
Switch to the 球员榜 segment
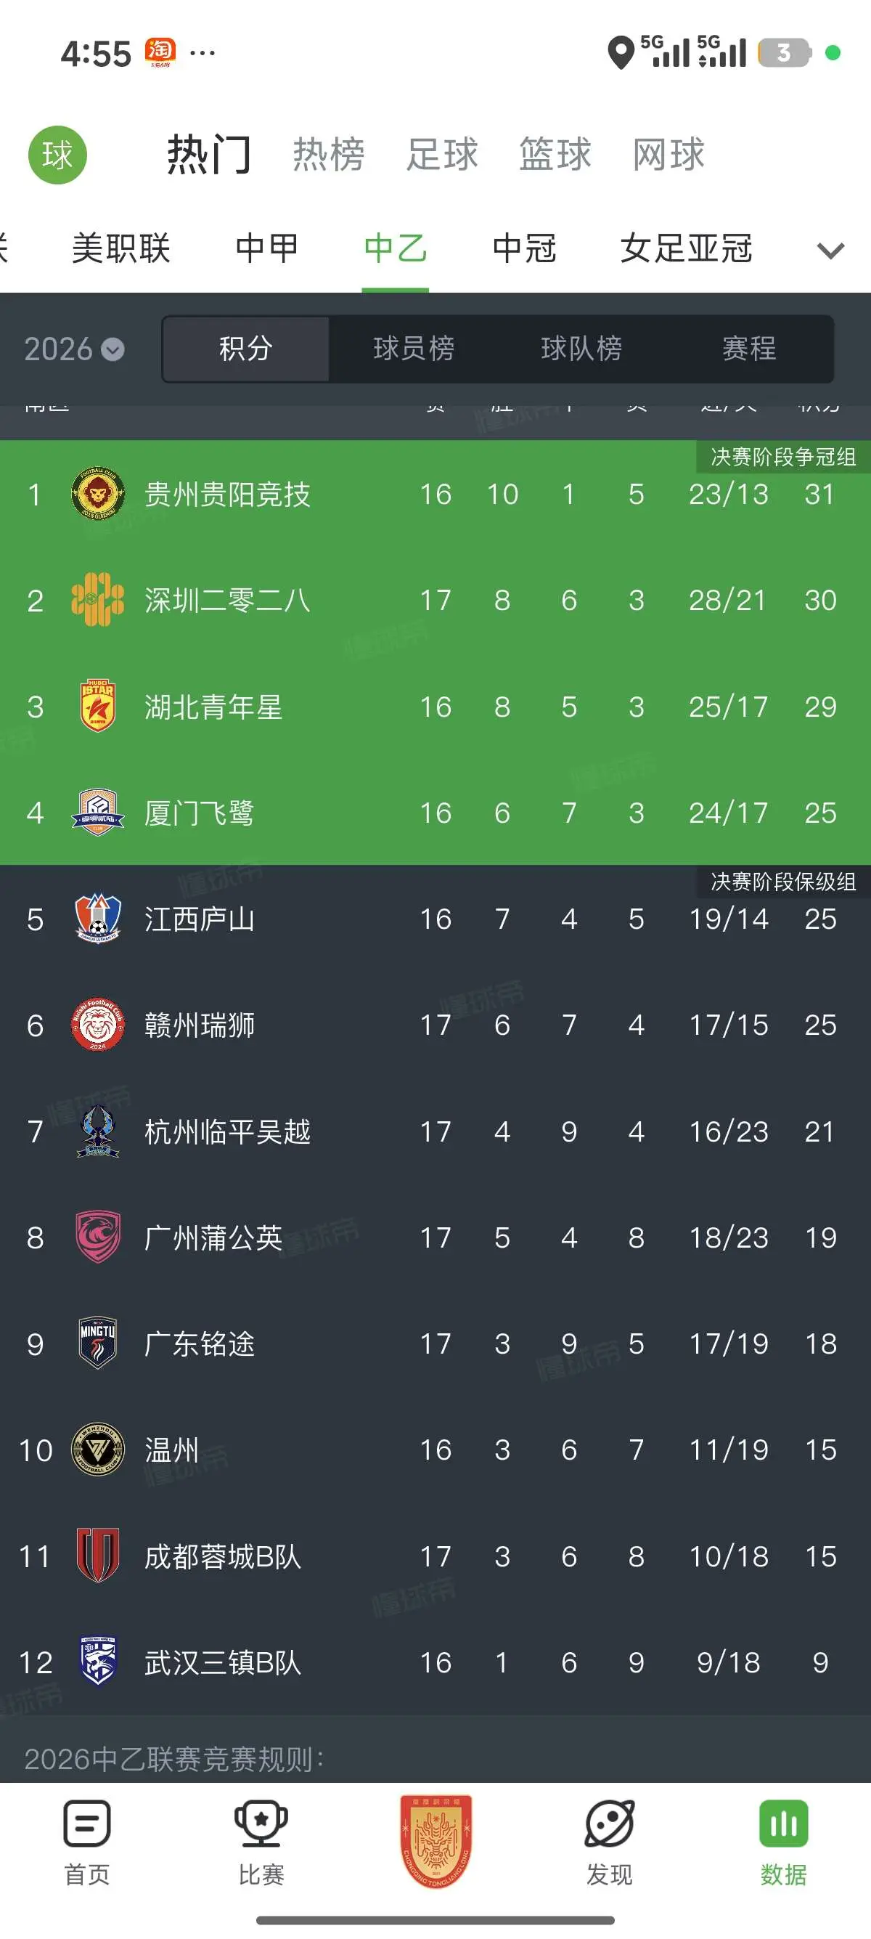pyautogui.click(x=414, y=349)
